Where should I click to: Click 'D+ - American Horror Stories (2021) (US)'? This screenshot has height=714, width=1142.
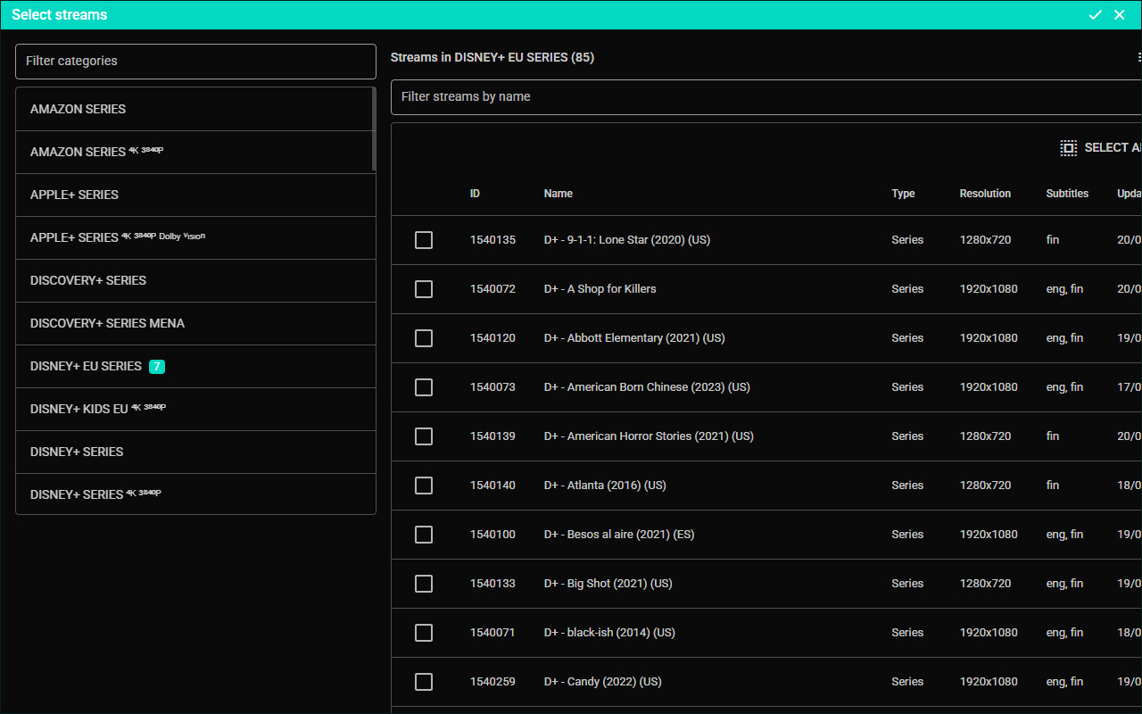point(649,436)
